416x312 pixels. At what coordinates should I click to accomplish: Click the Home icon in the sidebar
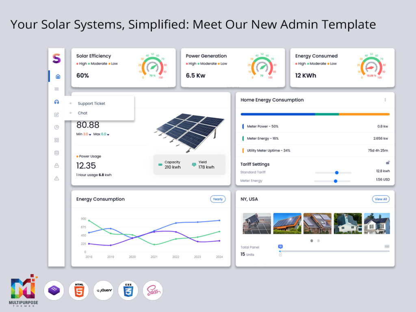(57, 76)
